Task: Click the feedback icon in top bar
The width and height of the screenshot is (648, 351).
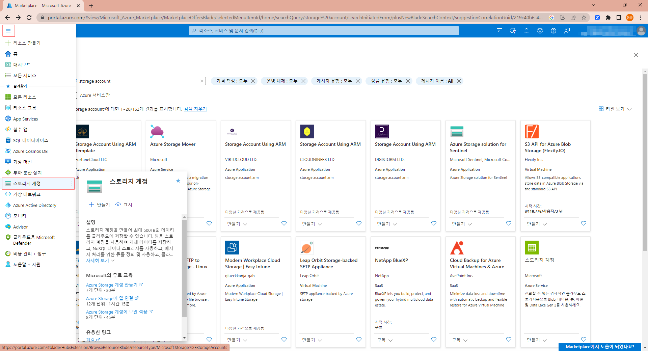Action: pos(567,31)
